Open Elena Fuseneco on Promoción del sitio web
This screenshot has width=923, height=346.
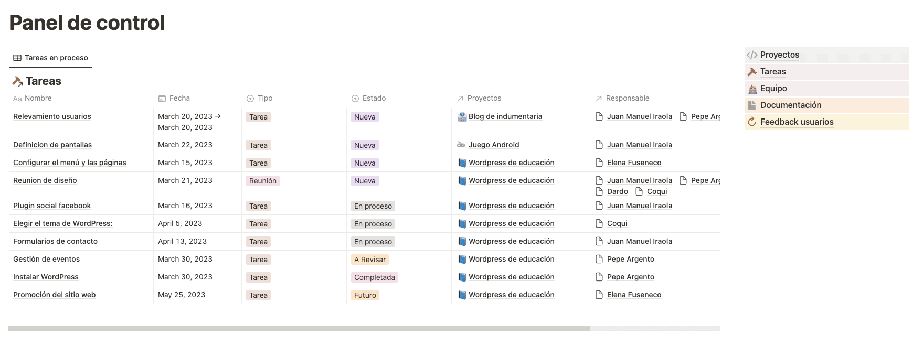634,295
